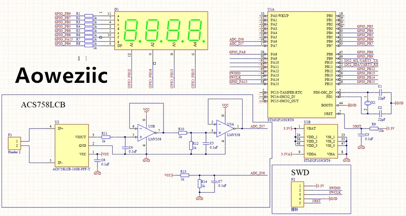Click the GPIO_PB9 net label beside R1
406x216 pixels.
click(x=62, y=14)
